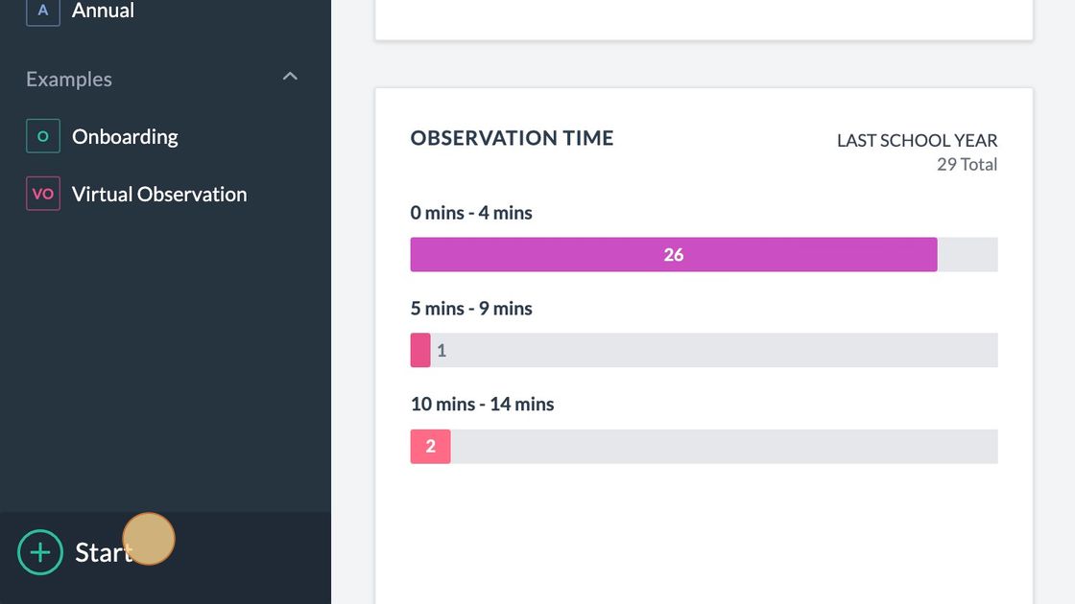Click the purple bar showing 26

pyautogui.click(x=673, y=255)
